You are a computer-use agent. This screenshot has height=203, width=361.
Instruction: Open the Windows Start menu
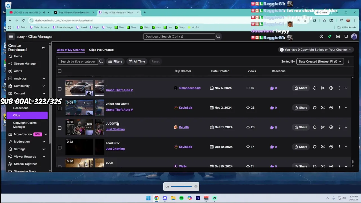[x=148, y=198]
